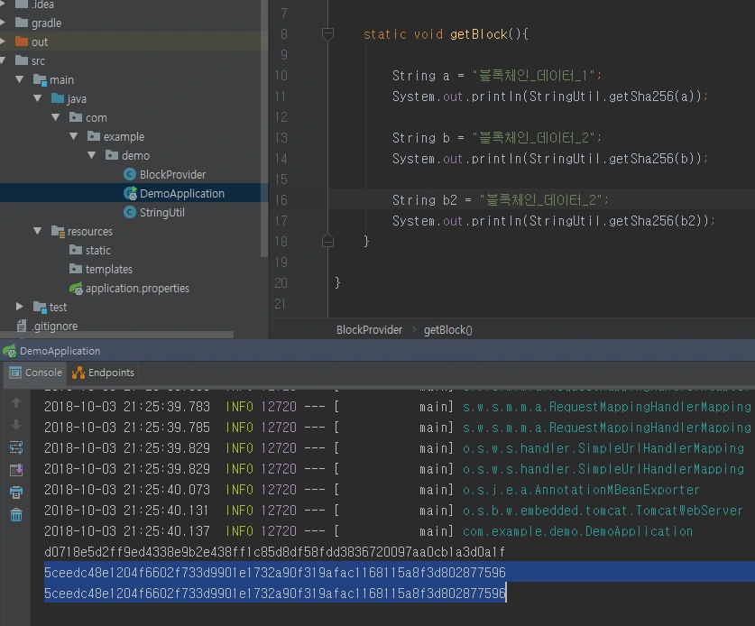Screen dimensions: 755x626
Task: Collapse the resources folder arrow
Action: (38, 231)
